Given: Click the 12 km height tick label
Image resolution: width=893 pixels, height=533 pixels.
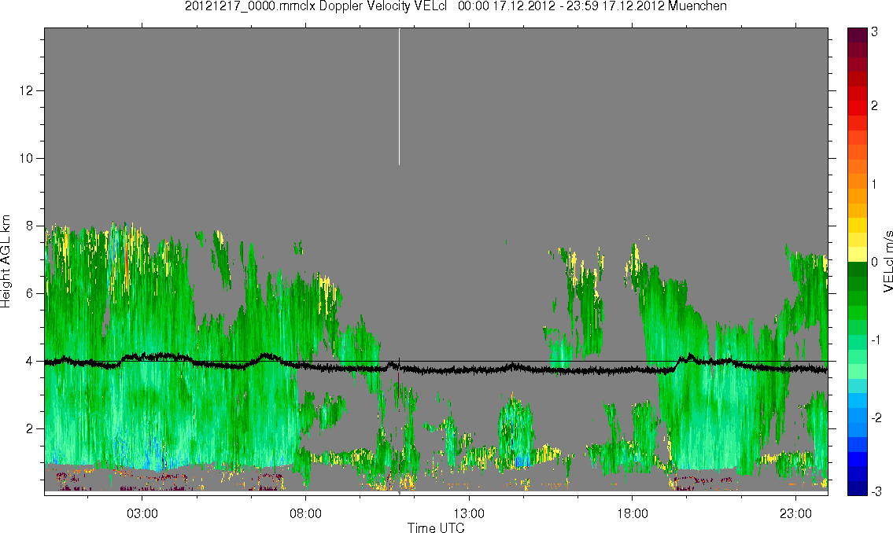Looking at the screenshot, I should pos(27,90).
